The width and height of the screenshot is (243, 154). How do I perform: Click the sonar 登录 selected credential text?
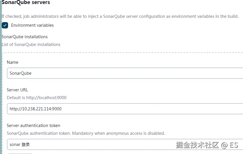point(20,145)
